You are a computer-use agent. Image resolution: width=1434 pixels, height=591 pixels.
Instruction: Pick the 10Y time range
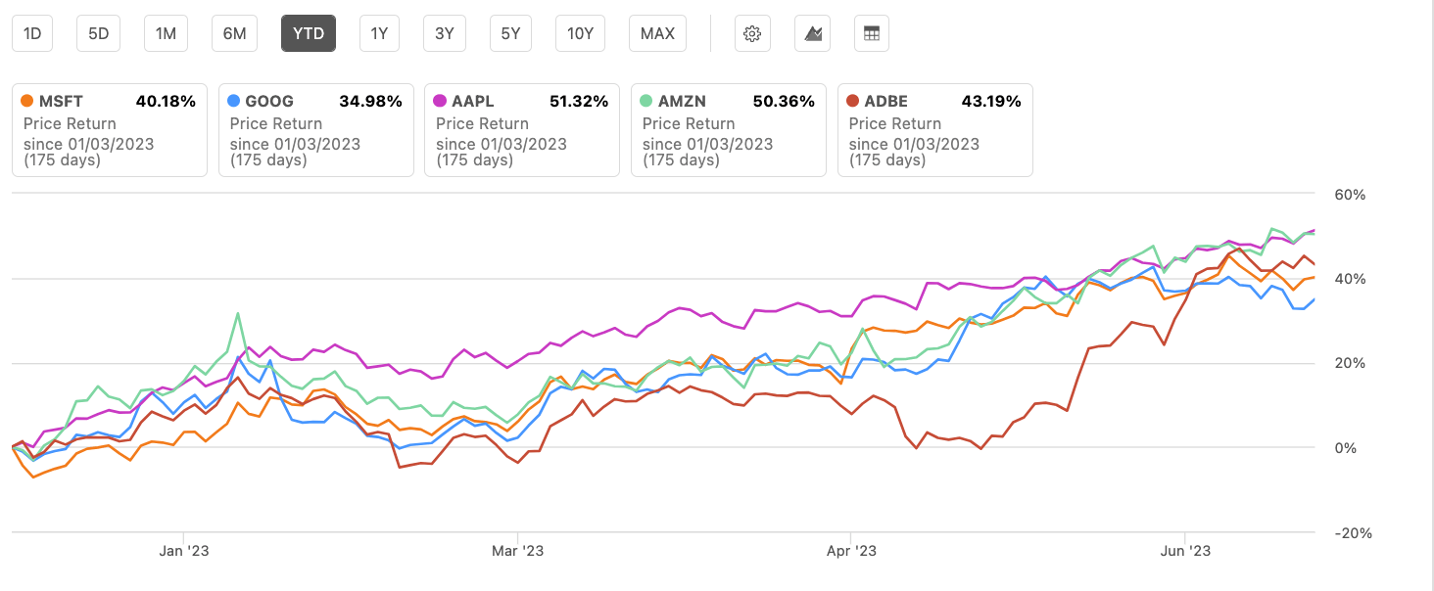tap(581, 33)
